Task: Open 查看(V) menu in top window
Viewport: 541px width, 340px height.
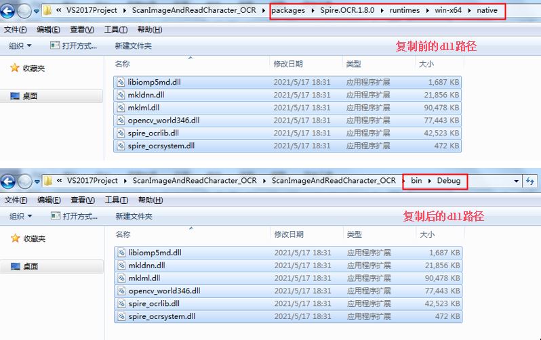Action: click(x=82, y=30)
